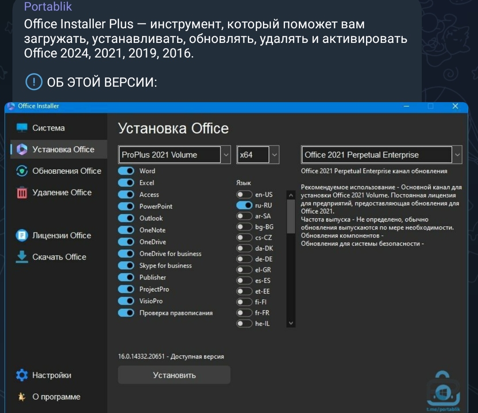Click the Скачать Office download icon
This screenshot has width=478, height=413.
click(x=22, y=257)
